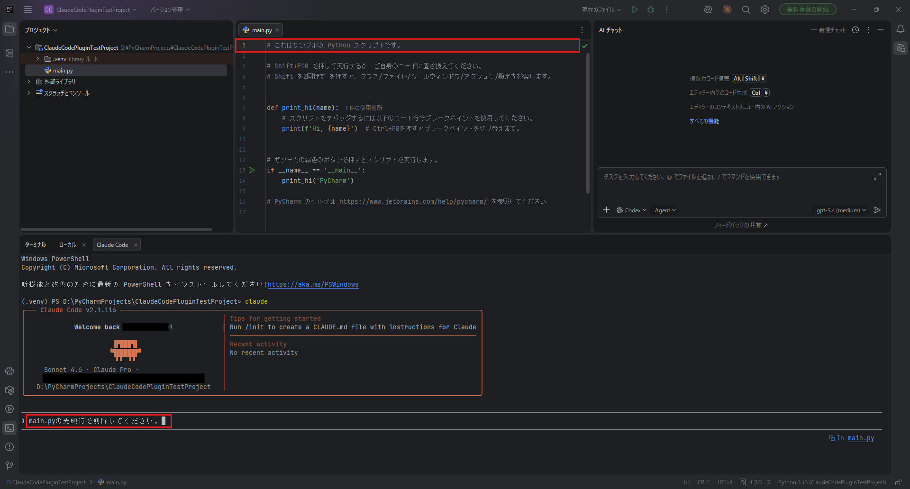Open the jetbrains.com/help/pycharm link in editor

(x=413, y=201)
